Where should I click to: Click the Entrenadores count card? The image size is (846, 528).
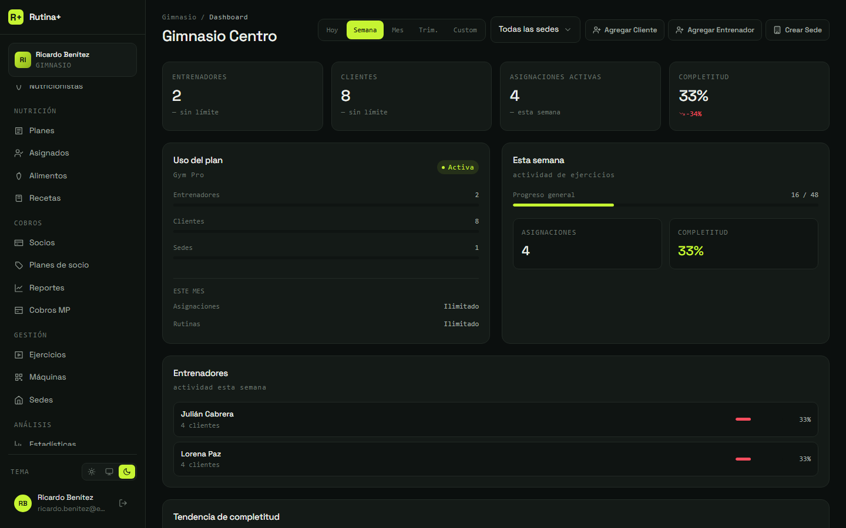pyautogui.click(x=243, y=96)
